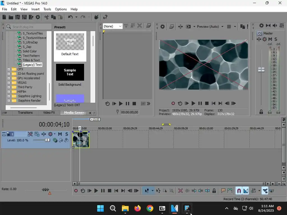
Task: Delete selected events with red X
Action: click(x=180, y=191)
